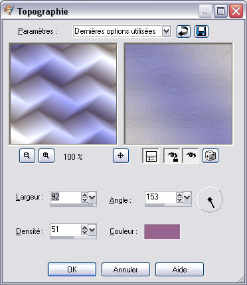The image size is (247, 285).
Task: Randomize parameters with the dice icon
Action: (210, 156)
